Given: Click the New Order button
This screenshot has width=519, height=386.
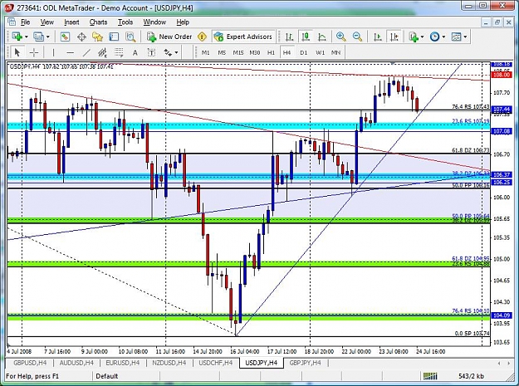Looking at the screenshot, I should point(169,37).
